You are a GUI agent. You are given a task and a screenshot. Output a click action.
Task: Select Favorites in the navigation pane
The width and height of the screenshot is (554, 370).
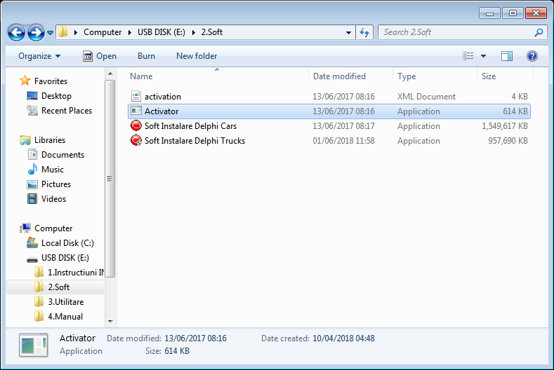(x=51, y=81)
